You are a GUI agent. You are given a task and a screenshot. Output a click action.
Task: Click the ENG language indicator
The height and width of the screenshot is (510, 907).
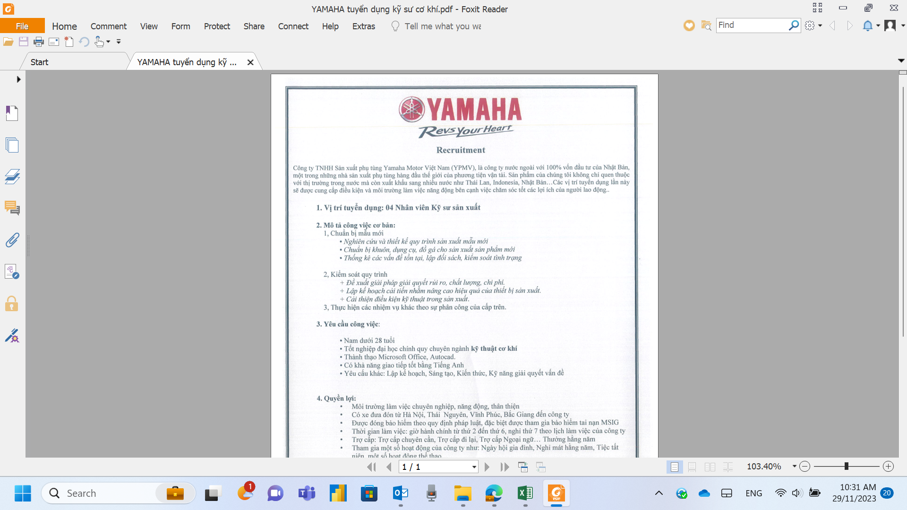753,493
